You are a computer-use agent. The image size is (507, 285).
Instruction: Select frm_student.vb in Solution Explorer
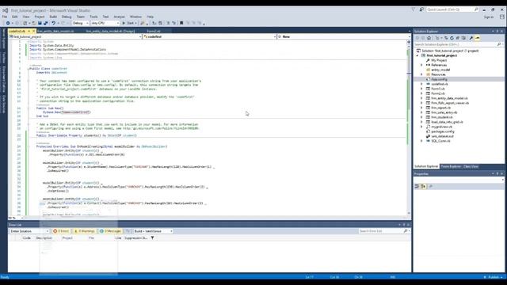(442, 117)
